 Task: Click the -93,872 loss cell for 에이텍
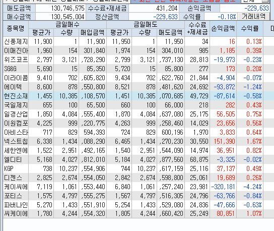coord(223,87)
